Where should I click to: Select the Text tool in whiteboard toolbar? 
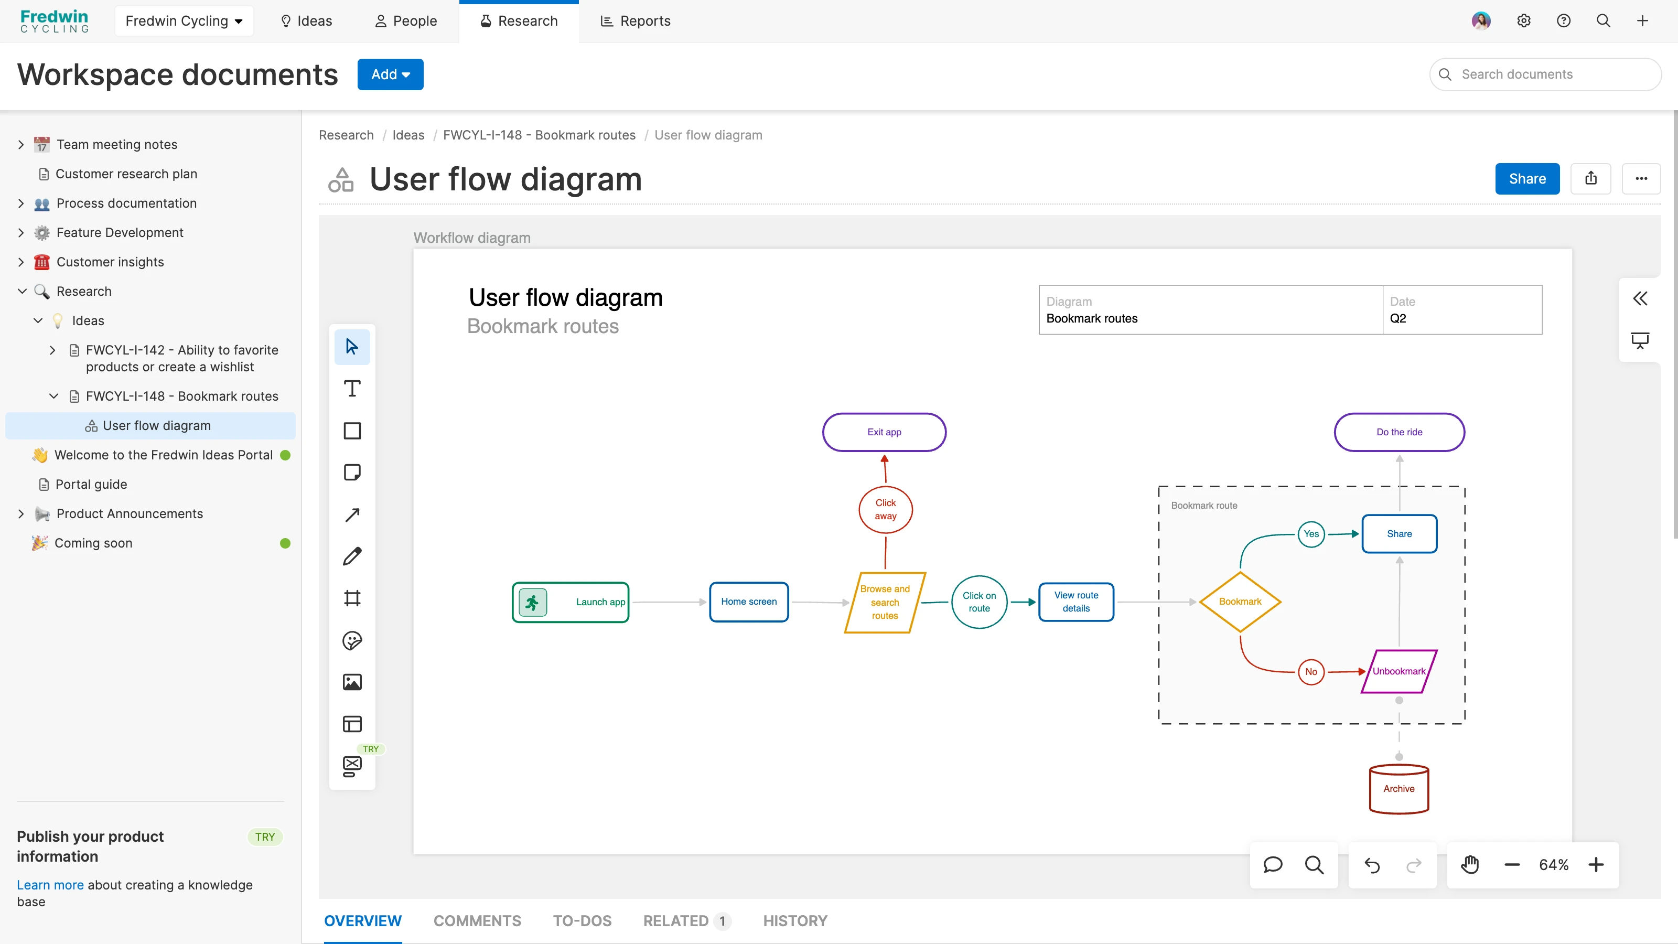[352, 389]
